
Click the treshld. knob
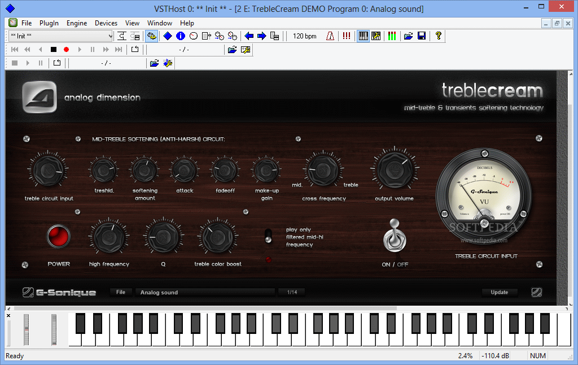pos(104,170)
